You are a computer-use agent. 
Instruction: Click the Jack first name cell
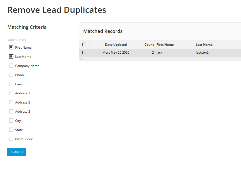tap(159, 53)
